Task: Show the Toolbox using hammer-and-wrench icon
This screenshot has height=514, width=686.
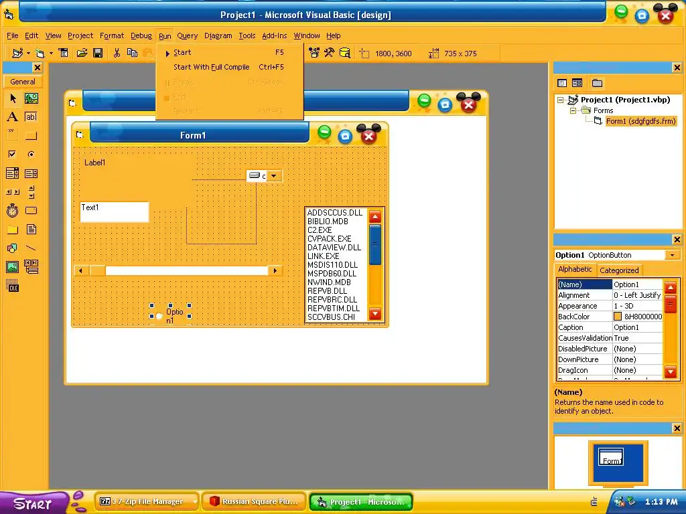Action: [330, 53]
